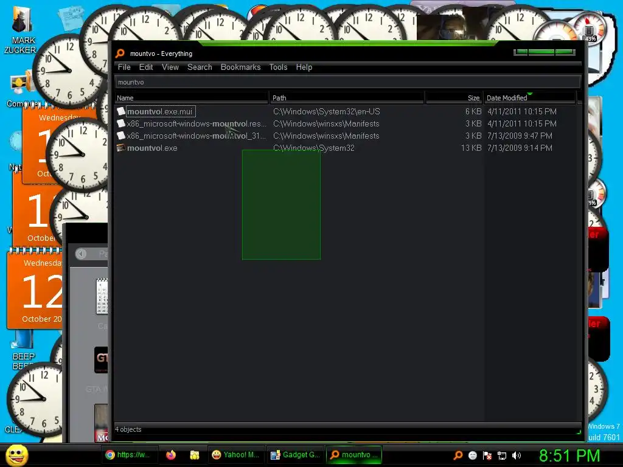Screen dimensions: 623x467
Task: Sort results by Path column header
Action: pos(347,98)
